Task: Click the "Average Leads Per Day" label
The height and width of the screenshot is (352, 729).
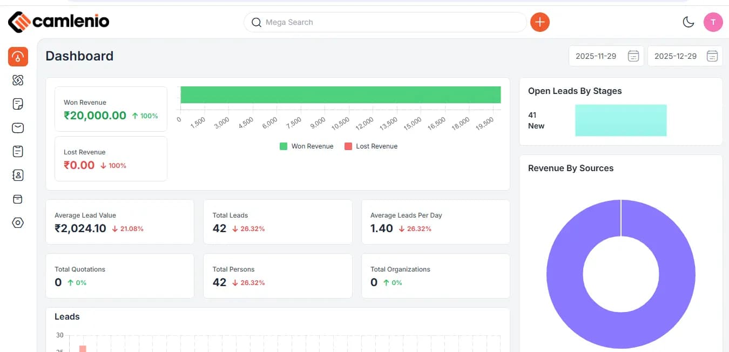Action: pyautogui.click(x=406, y=215)
